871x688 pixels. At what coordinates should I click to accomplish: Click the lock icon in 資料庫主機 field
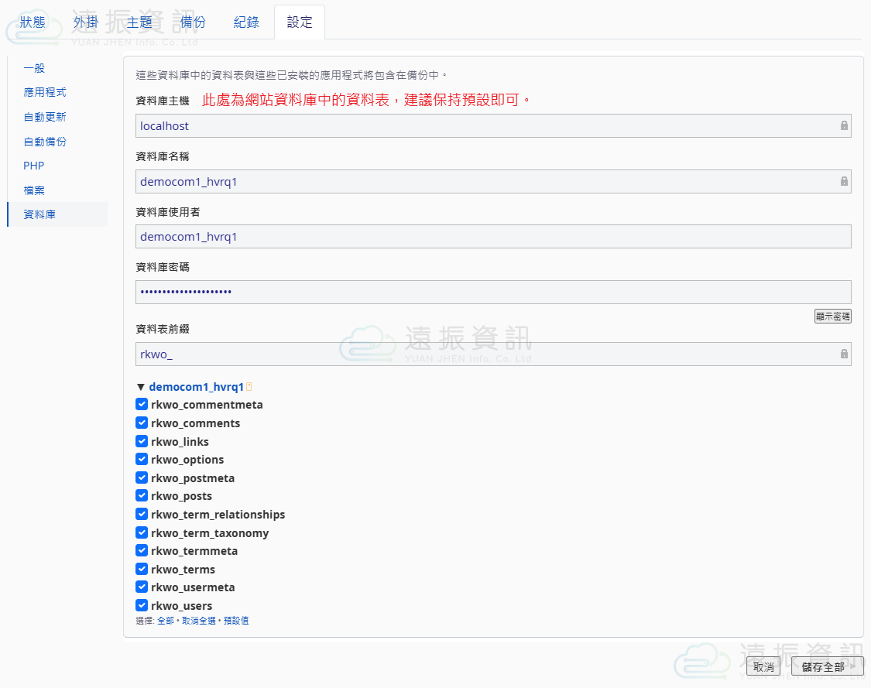pos(844,125)
